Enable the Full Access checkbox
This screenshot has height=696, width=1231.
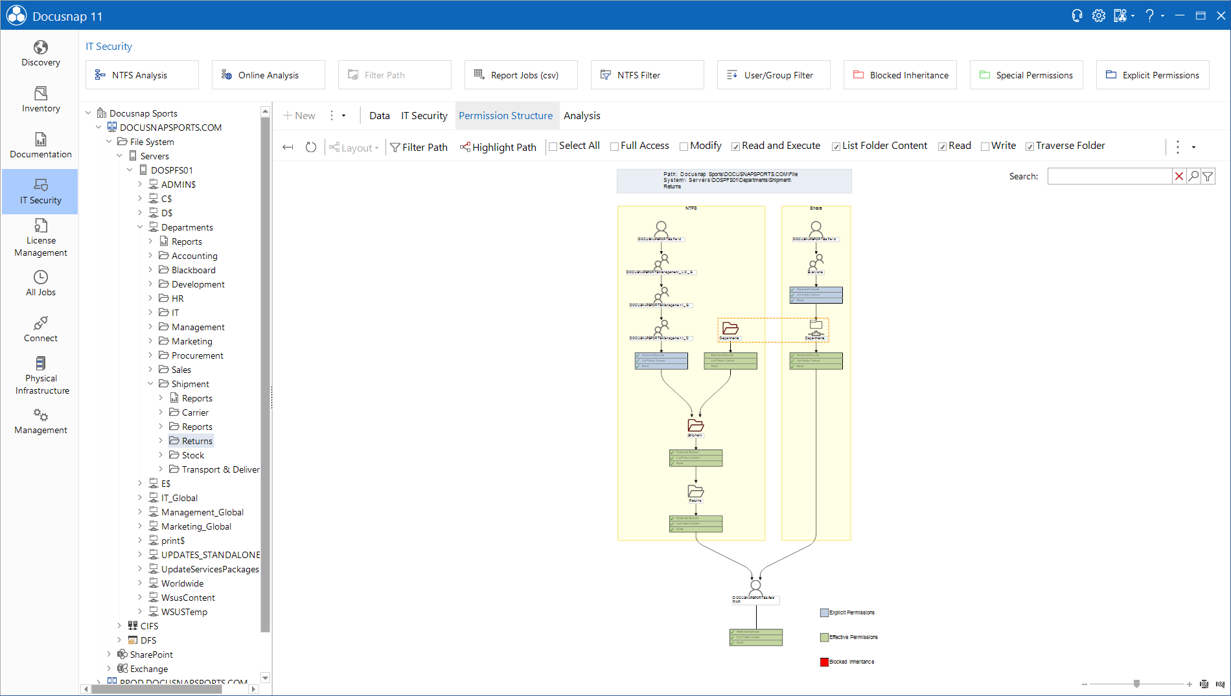[x=614, y=146]
